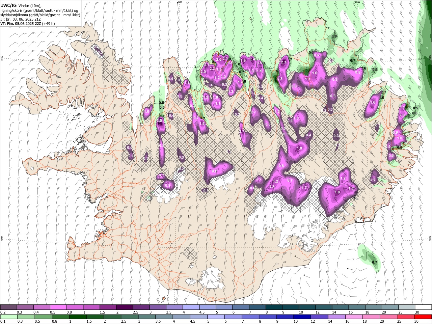Pick the bright red 30 swatch ending the lower legend row
The height and width of the screenshot is (324, 432).
coord(423,317)
